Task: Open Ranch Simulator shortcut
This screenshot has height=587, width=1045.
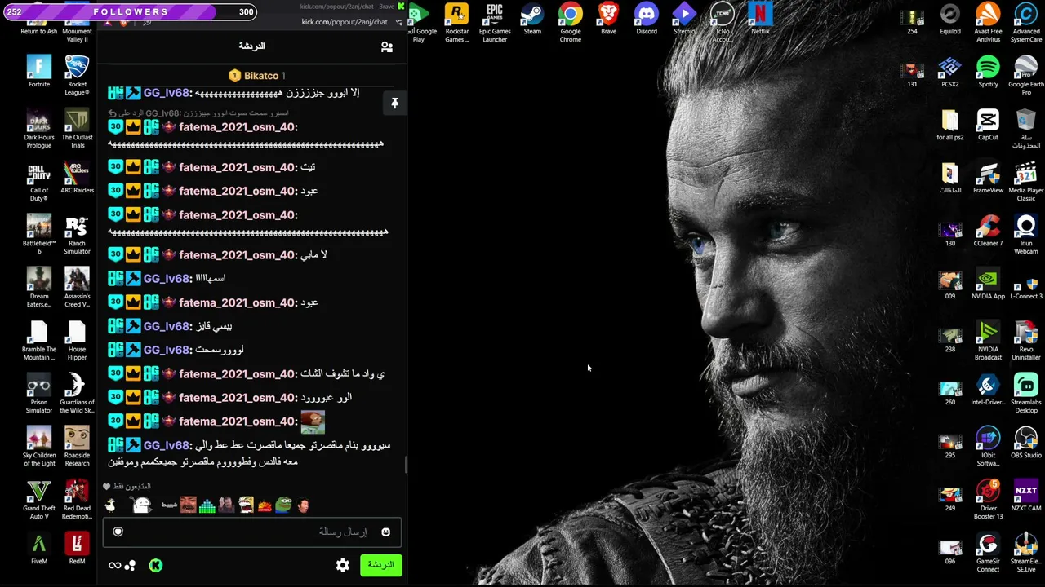Action: (x=78, y=235)
